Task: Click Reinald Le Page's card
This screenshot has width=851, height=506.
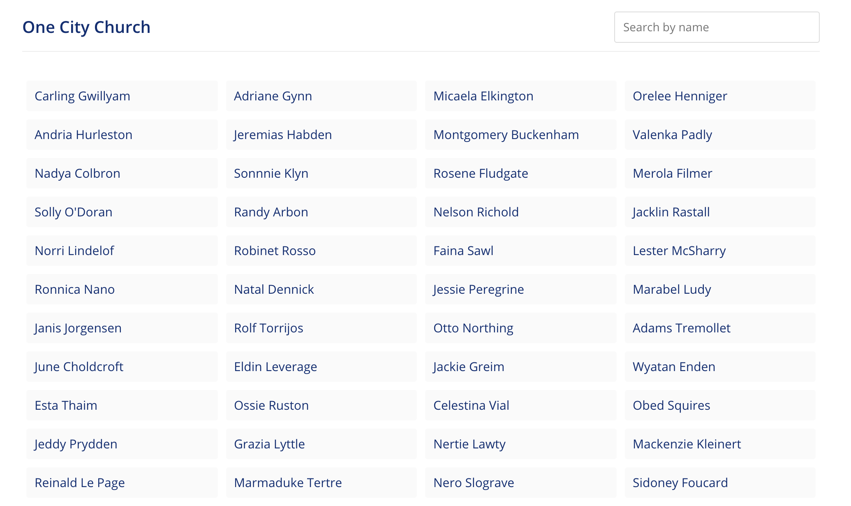Action: pos(122,483)
